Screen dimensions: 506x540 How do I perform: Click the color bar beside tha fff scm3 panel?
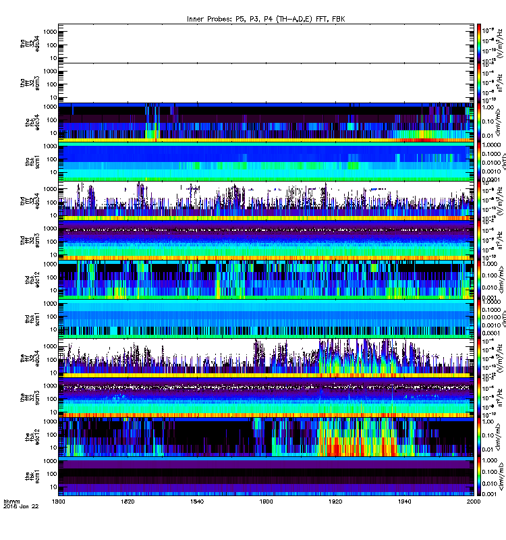(x=479, y=83)
